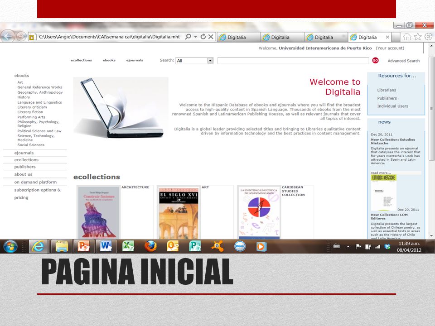Image resolution: width=435 pixels, height=326 pixels.
Task: Open Windows Explorer folder on taskbar
Action: [62, 246]
